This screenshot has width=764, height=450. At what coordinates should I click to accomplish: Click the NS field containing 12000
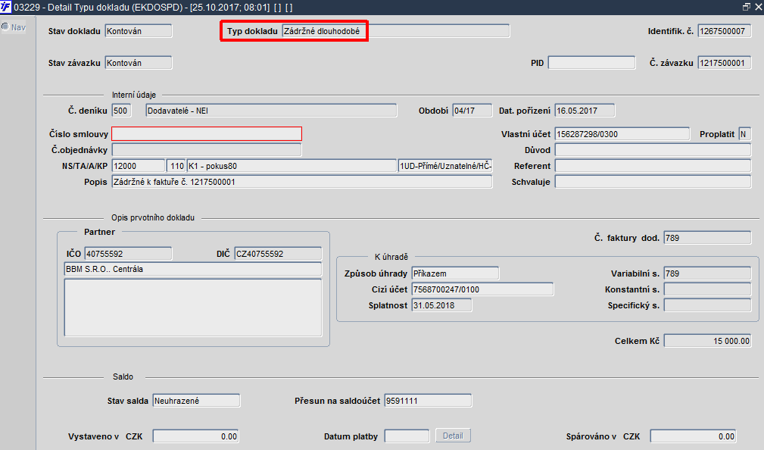click(x=139, y=166)
